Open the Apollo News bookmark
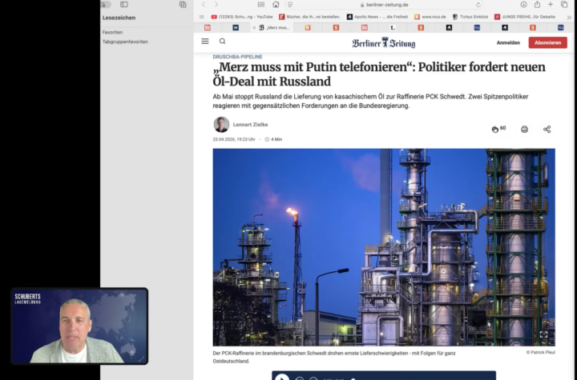Screen dimensions: 577x380 pos(377,17)
